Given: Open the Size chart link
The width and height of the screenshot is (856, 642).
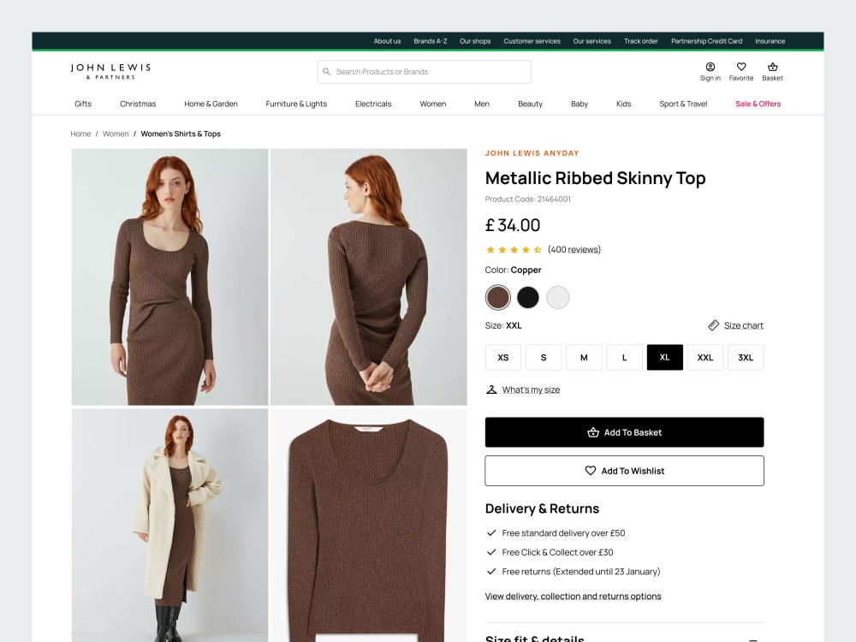Looking at the screenshot, I should [x=744, y=325].
